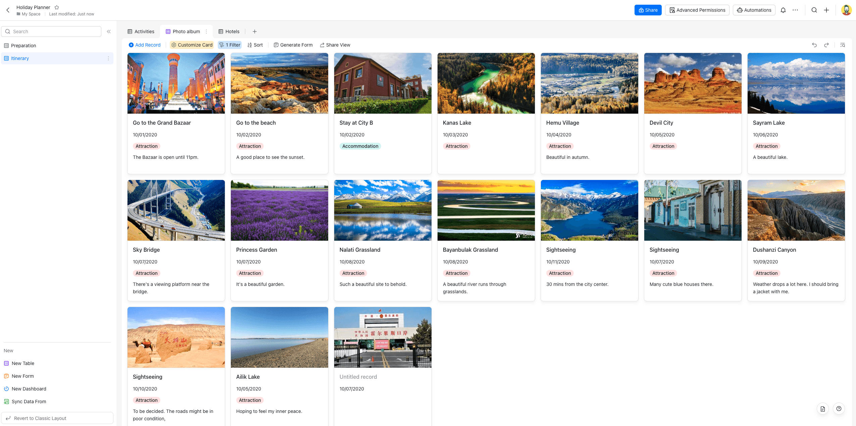The height and width of the screenshot is (426, 856).
Task: Open the top-right three-dots more menu
Action: (x=795, y=10)
